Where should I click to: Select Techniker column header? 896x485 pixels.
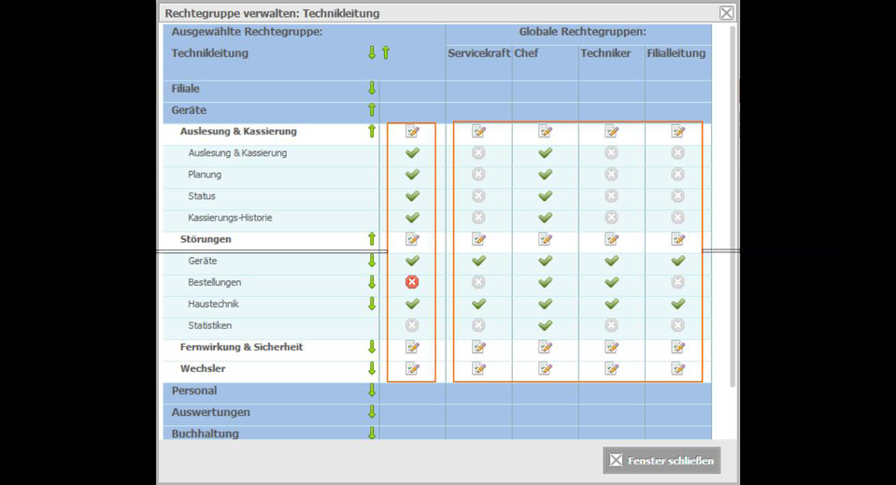[x=605, y=53]
